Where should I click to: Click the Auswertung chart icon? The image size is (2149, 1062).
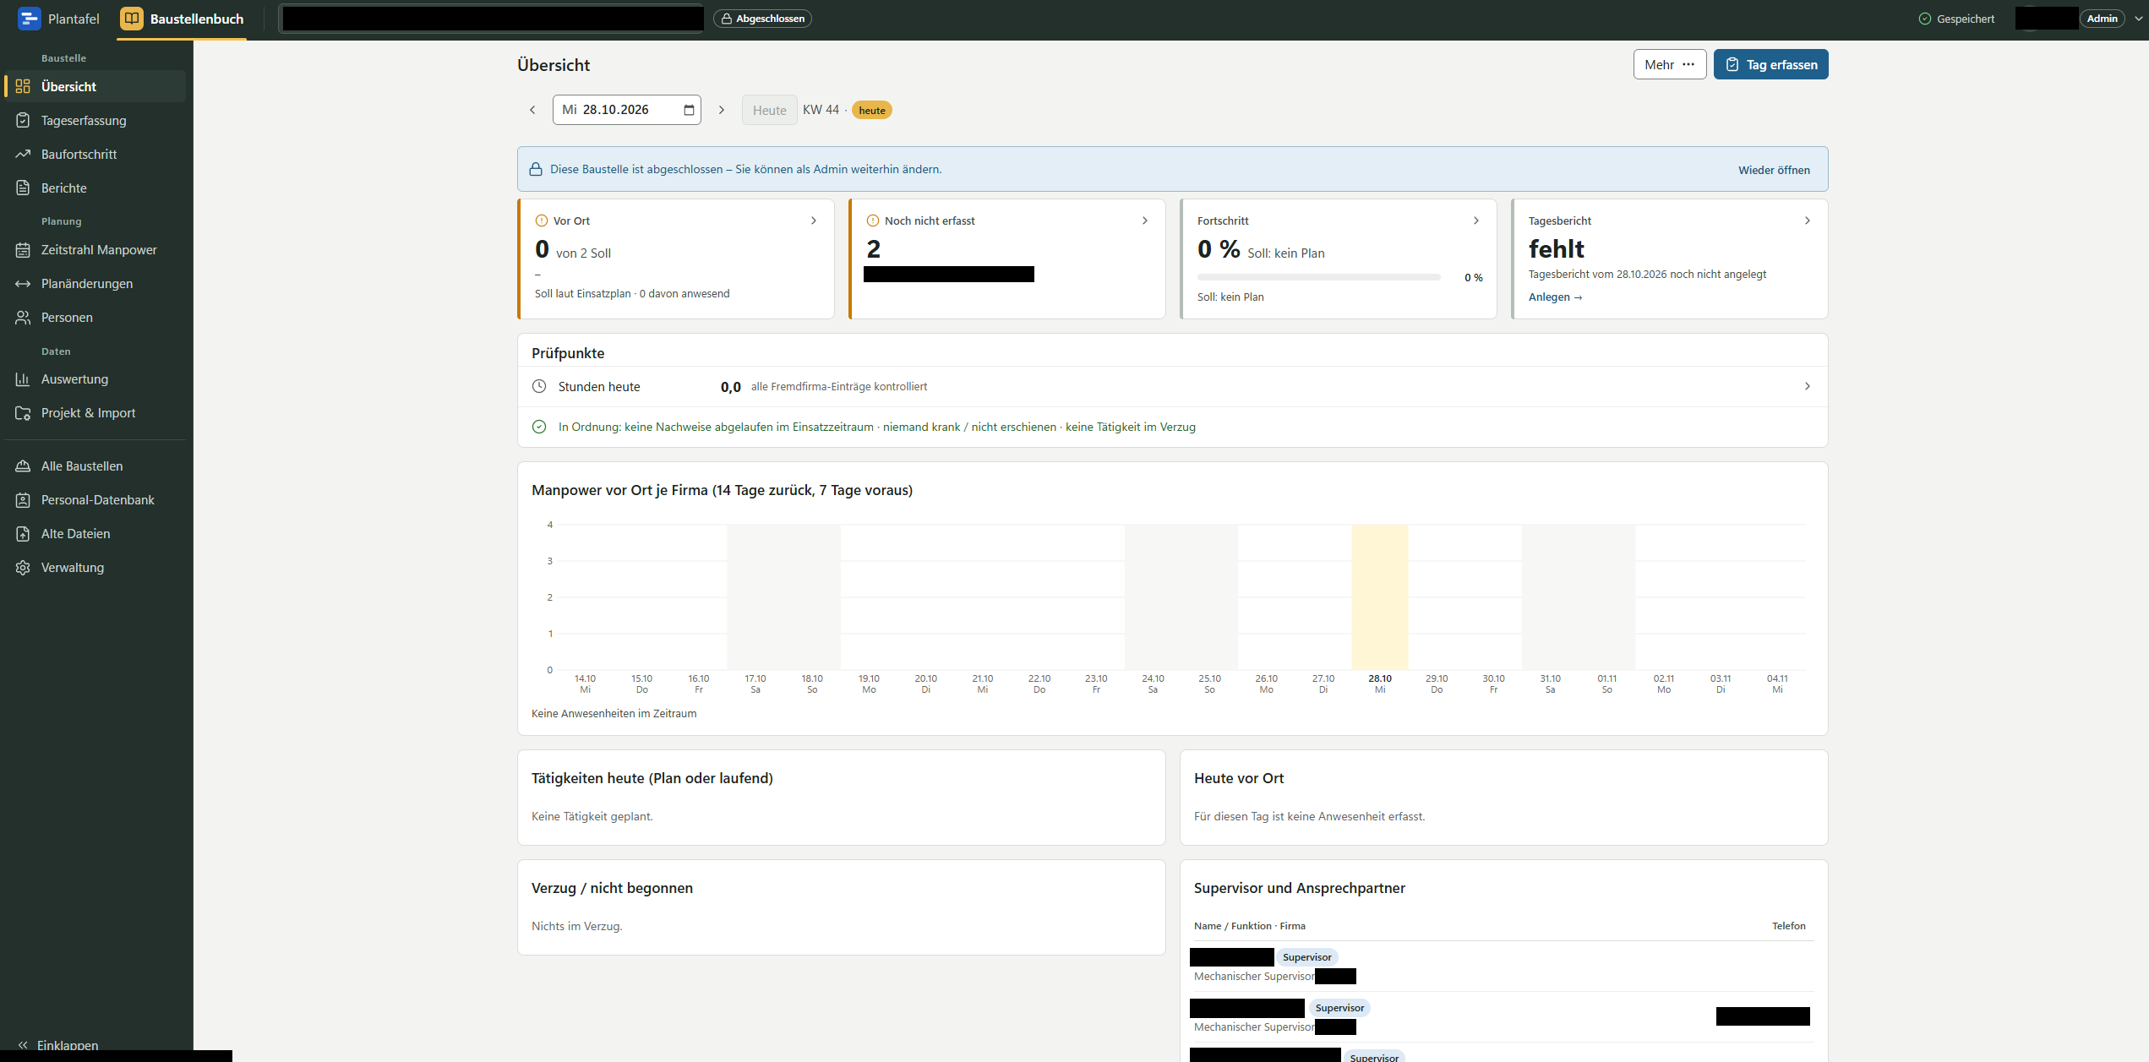23,379
